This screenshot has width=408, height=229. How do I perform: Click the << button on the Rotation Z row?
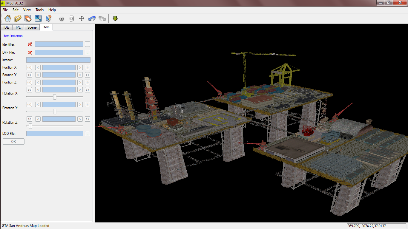click(x=29, y=119)
